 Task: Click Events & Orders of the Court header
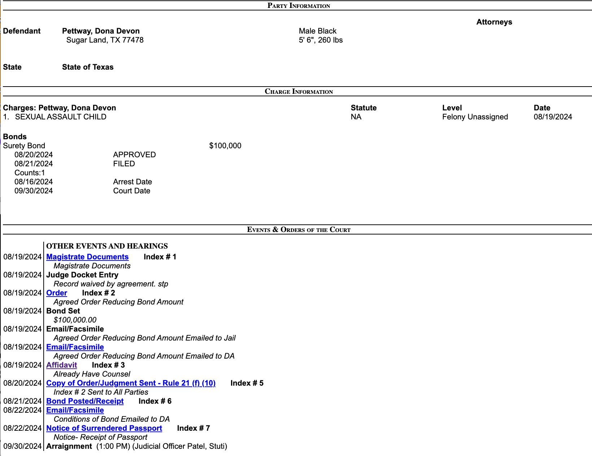299,229
